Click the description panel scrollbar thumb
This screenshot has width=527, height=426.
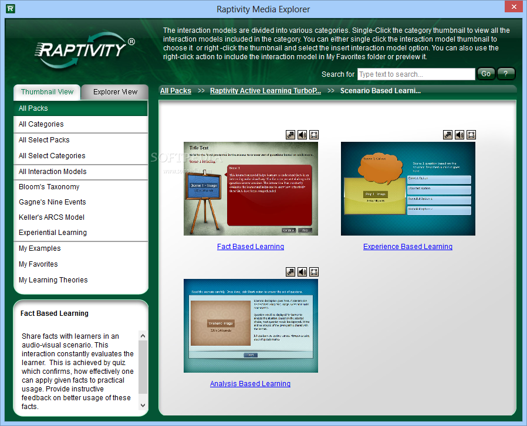[x=143, y=367]
